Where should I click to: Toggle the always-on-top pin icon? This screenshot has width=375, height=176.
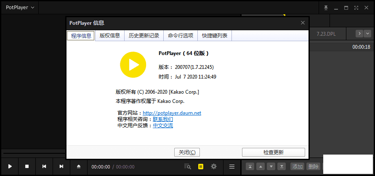326,8
